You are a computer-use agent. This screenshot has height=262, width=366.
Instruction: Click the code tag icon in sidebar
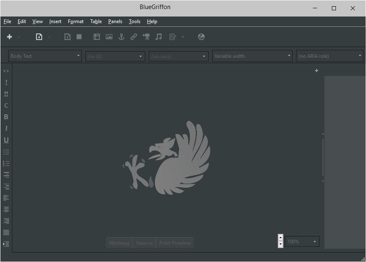pyautogui.click(x=6, y=71)
